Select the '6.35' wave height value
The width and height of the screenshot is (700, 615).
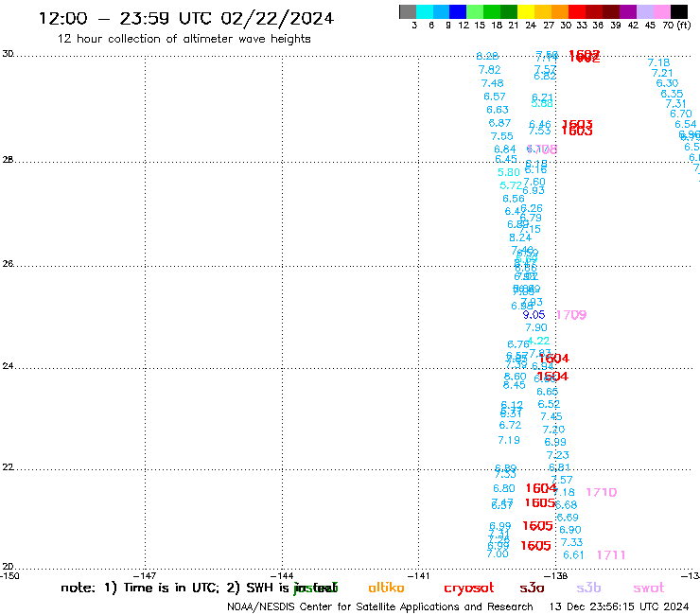[672, 94]
